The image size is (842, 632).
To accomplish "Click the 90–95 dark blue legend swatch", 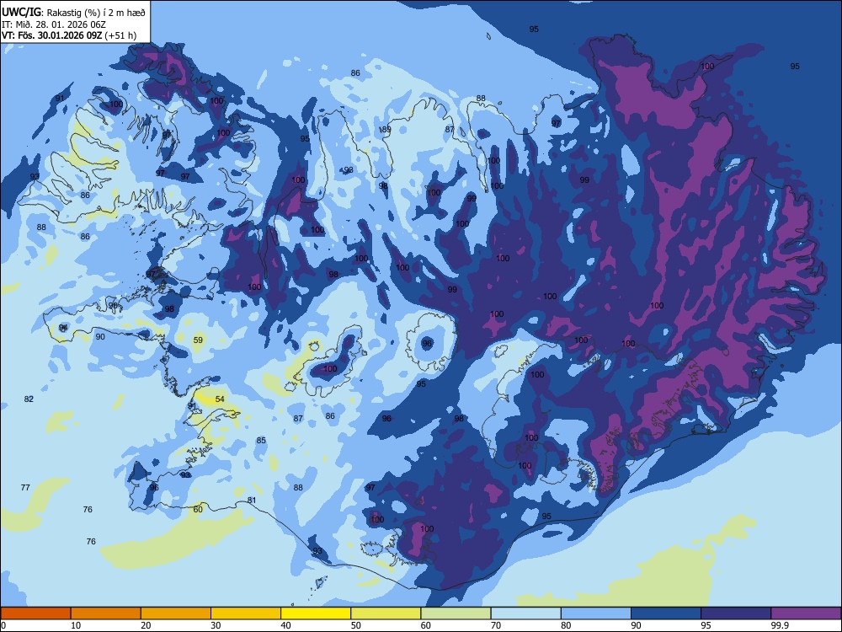I will pyautogui.click(x=666, y=613).
